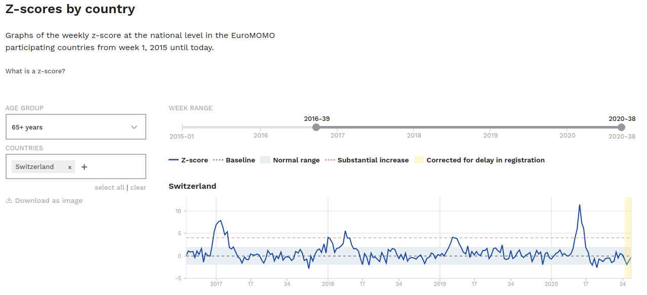Click the Switzerland country tag
This screenshot has width=647, height=295.
pyautogui.click(x=35, y=167)
